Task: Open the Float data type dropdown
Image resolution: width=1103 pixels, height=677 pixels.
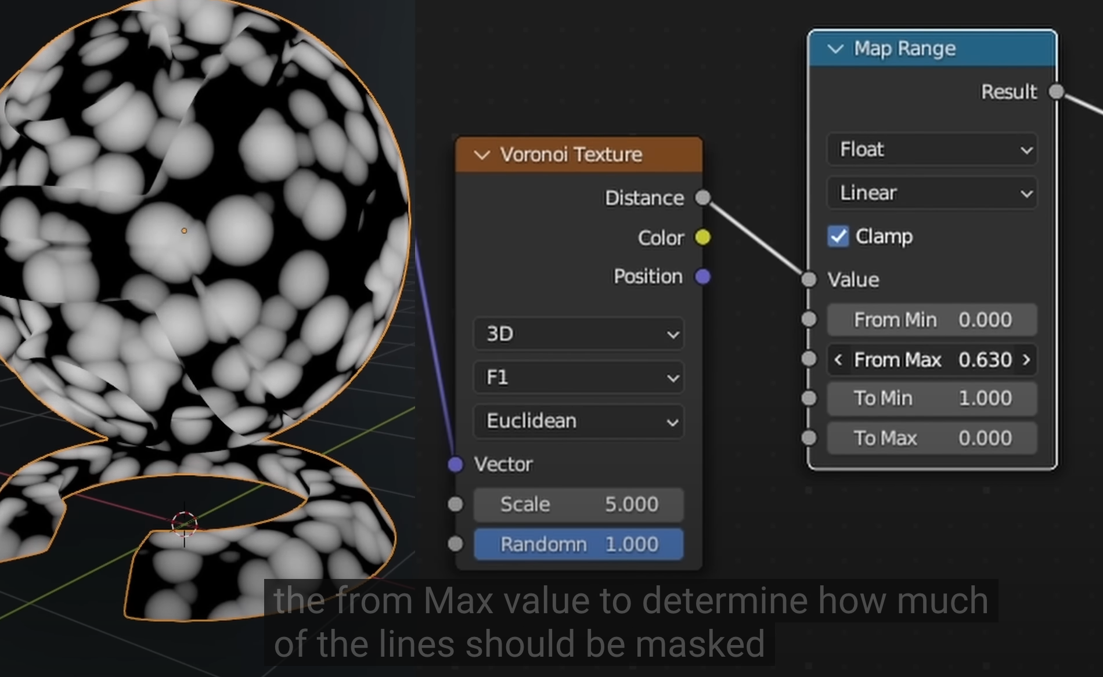Action: click(932, 150)
